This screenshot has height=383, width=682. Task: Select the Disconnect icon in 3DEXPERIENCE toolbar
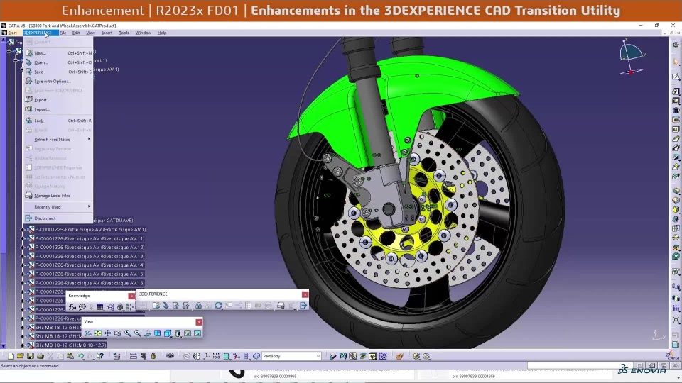pyautogui.click(x=303, y=306)
